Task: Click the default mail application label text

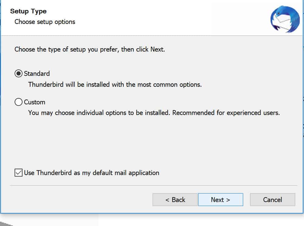Action: [x=91, y=173]
